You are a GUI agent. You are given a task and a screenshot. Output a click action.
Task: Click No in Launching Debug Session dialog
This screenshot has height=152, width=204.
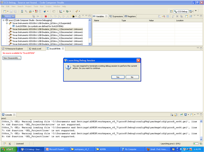pyautogui.click(x=132, y=77)
